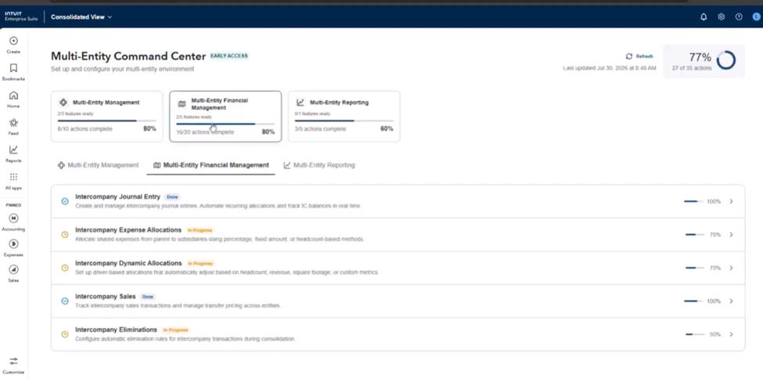The image size is (763, 379).
Task: Click the Intercompany Dynamic Allocations clock icon
Action: [x=65, y=268]
